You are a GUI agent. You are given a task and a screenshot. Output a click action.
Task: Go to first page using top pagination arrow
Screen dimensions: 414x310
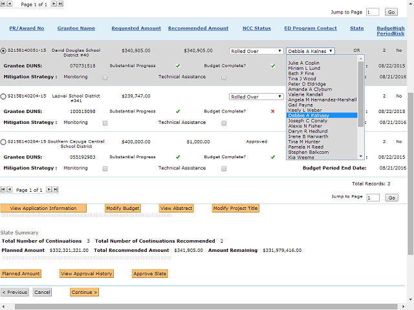click(x=3, y=4)
